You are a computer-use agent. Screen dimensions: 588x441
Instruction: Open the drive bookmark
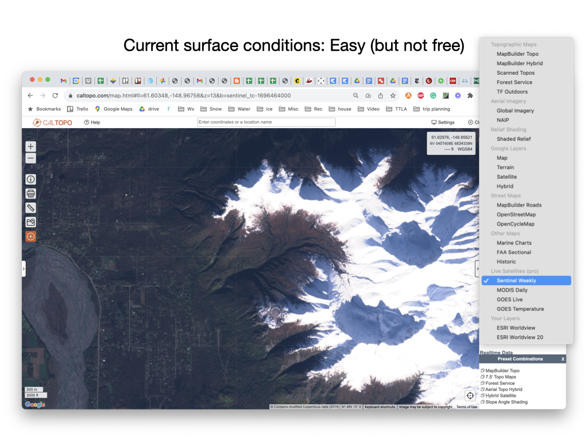point(149,109)
